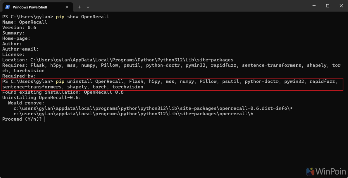Click the openrecall-0.6.dist-info path line
This screenshot has width=348, height=178.
(x=153, y=108)
